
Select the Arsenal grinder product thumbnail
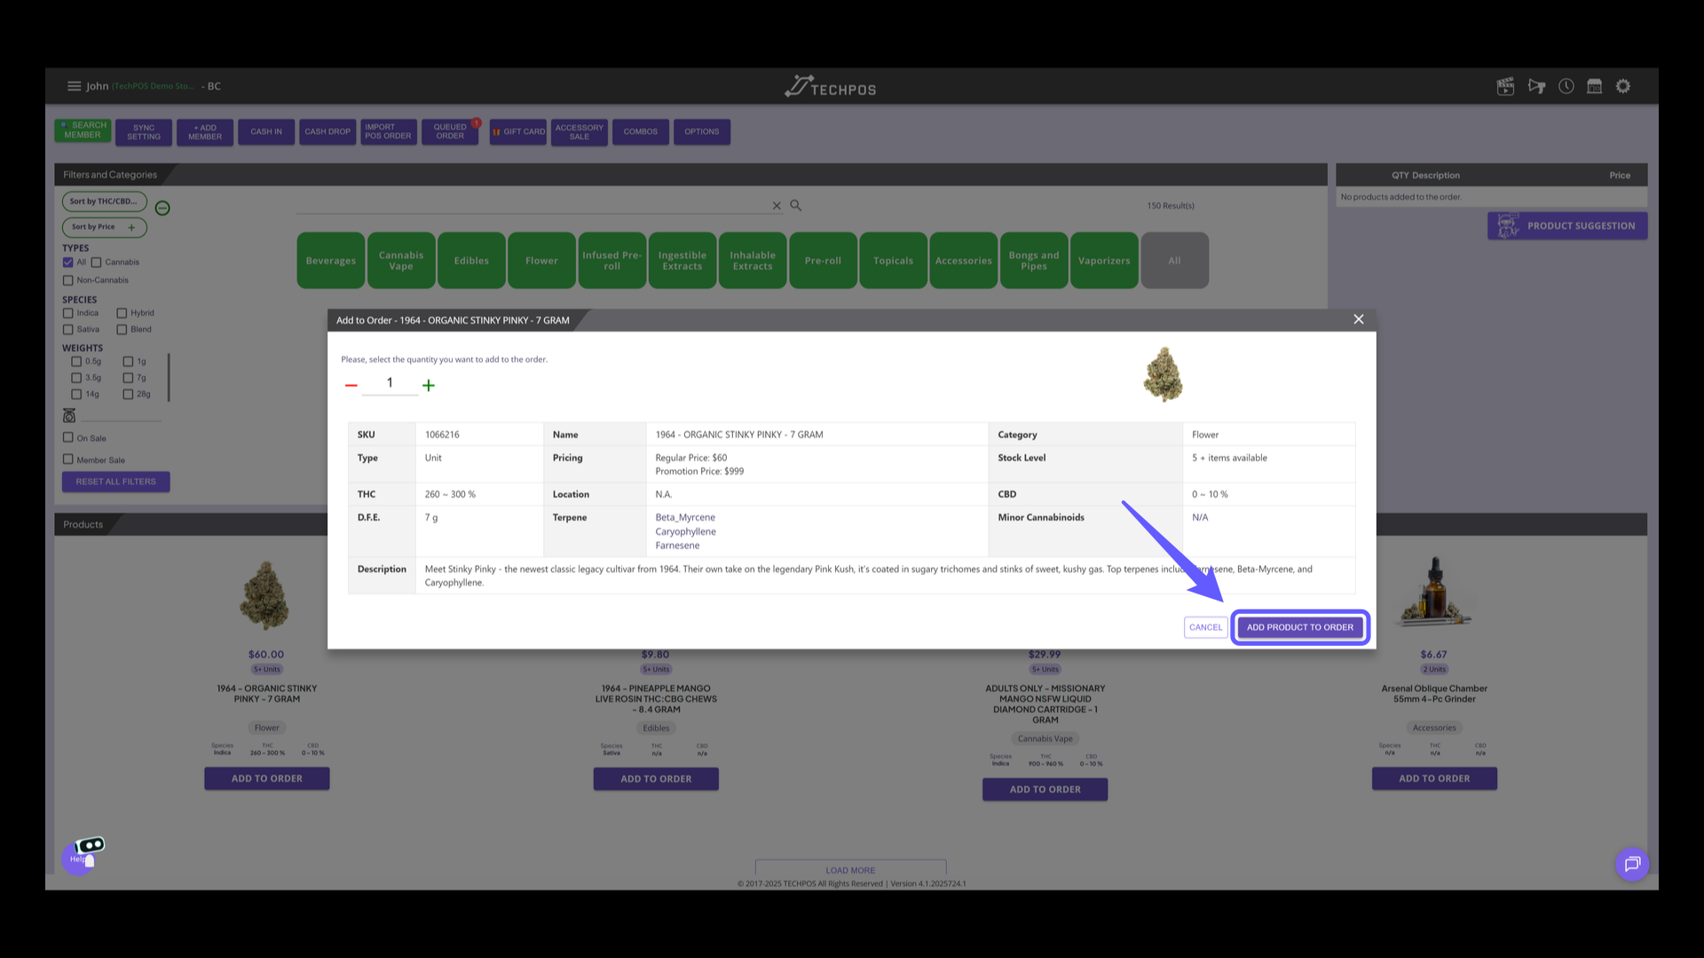pos(1435,592)
